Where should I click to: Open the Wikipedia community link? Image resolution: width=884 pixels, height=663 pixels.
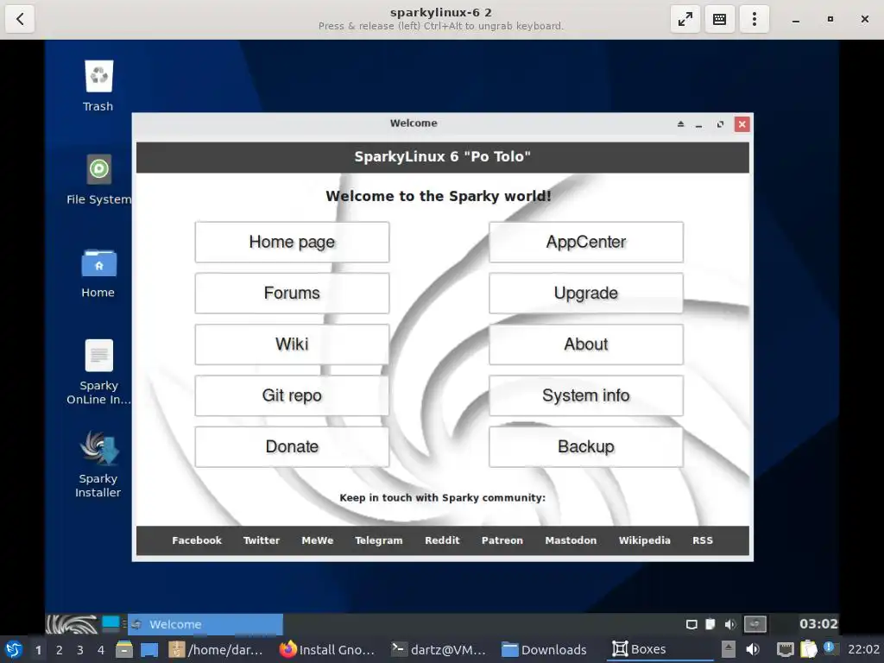pyautogui.click(x=644, y=540)
